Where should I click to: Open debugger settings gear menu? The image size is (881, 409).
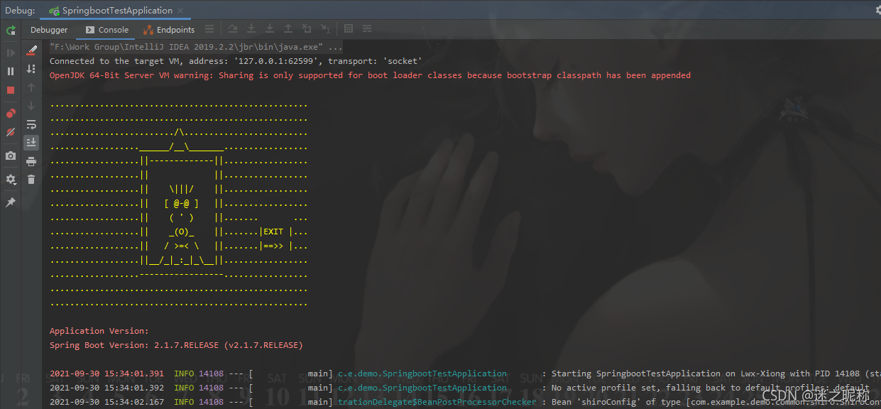tap(11, 180)
